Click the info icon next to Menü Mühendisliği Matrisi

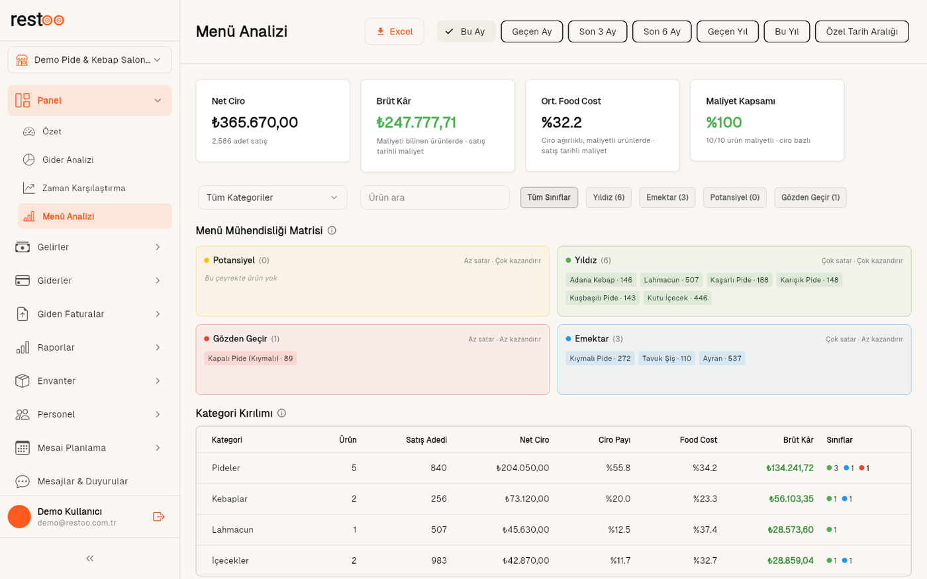pyautogui.click(x=332, y=230)
